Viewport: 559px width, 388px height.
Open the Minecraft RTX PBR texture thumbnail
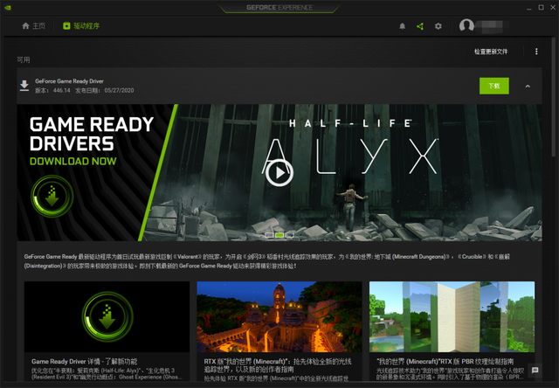pos(452,316)
